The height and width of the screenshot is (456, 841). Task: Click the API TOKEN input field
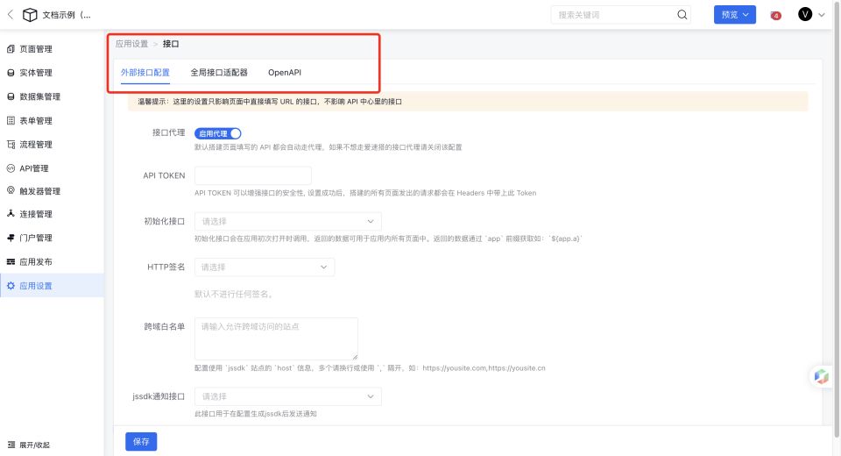[252, 175]
